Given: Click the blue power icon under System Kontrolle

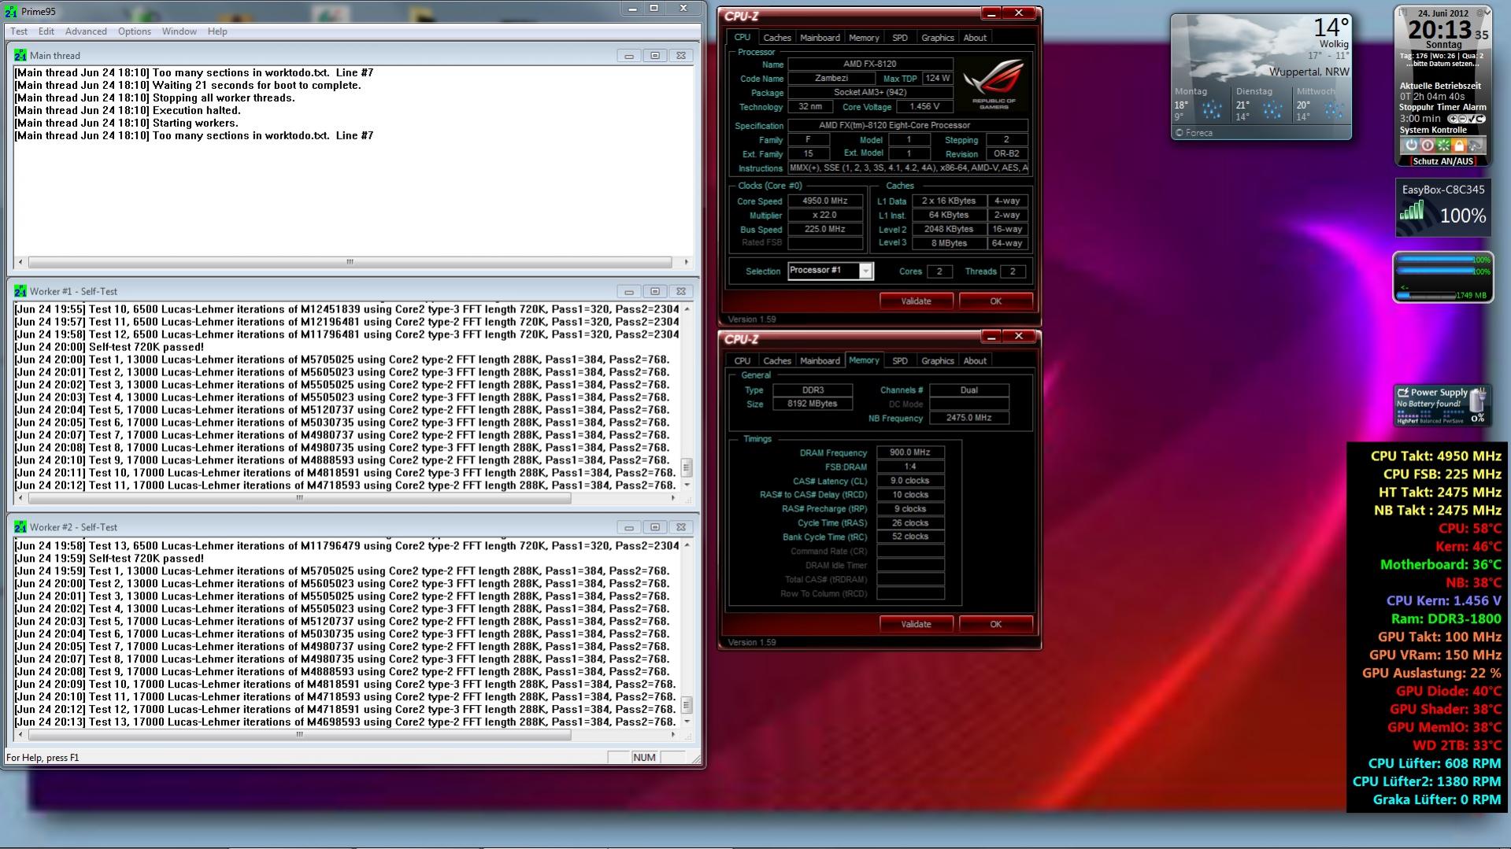Looking at the screenshot, I should tap(1411, 146).
